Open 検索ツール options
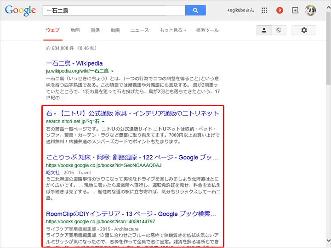The height and width of the screenshot is (248, 331). point(207,30)
